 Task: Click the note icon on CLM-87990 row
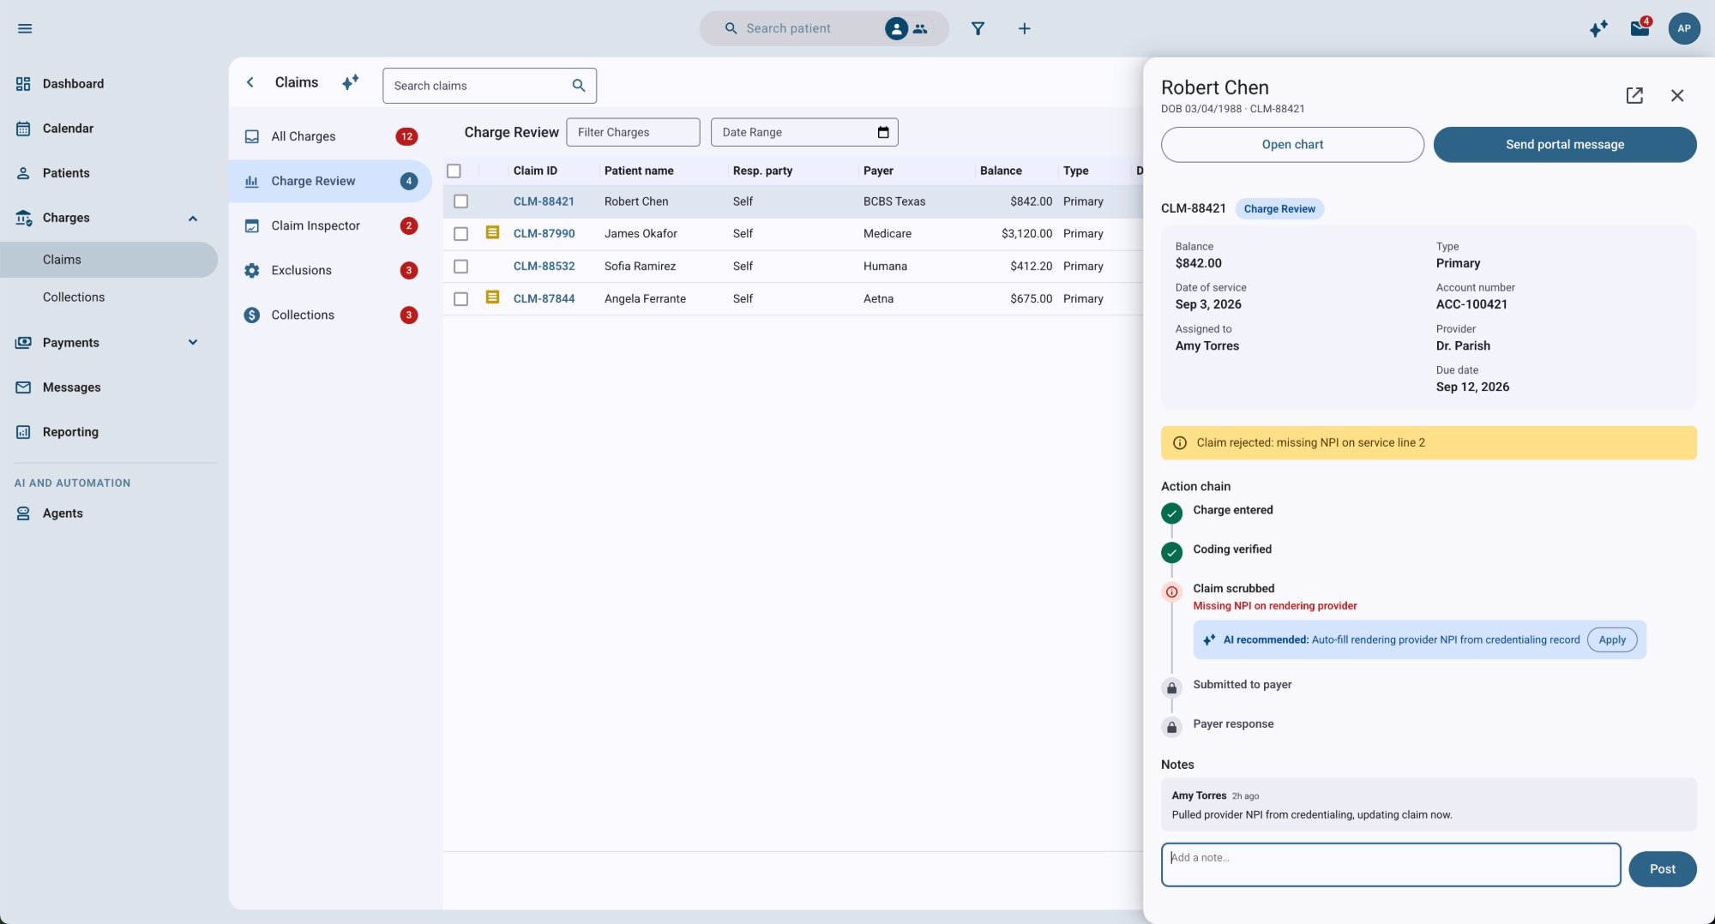pos(492,232)
